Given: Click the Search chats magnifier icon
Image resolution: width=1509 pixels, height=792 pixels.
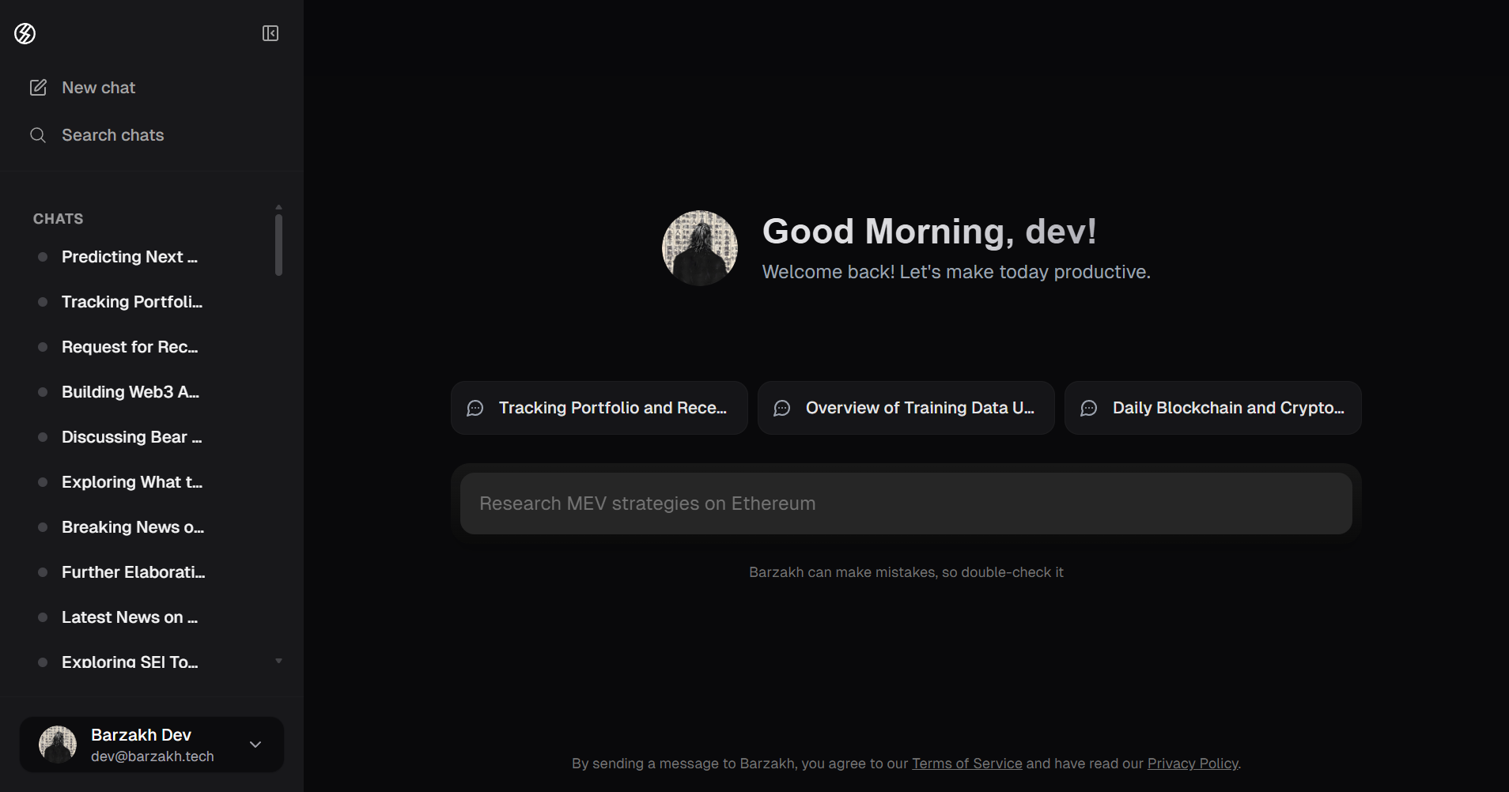Looking at the screenshot, I should pyautogui.click(x=38, y=135).
